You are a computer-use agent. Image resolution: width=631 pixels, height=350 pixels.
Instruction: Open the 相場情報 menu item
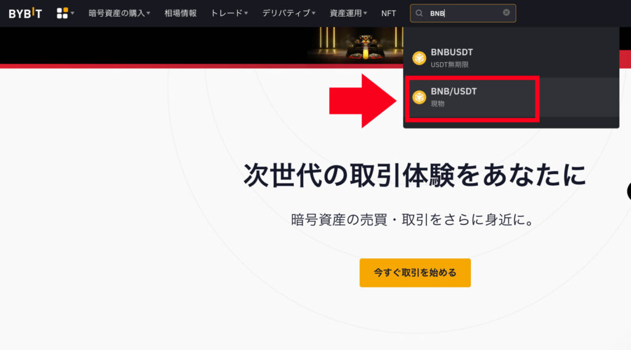(x=181, y=14)
